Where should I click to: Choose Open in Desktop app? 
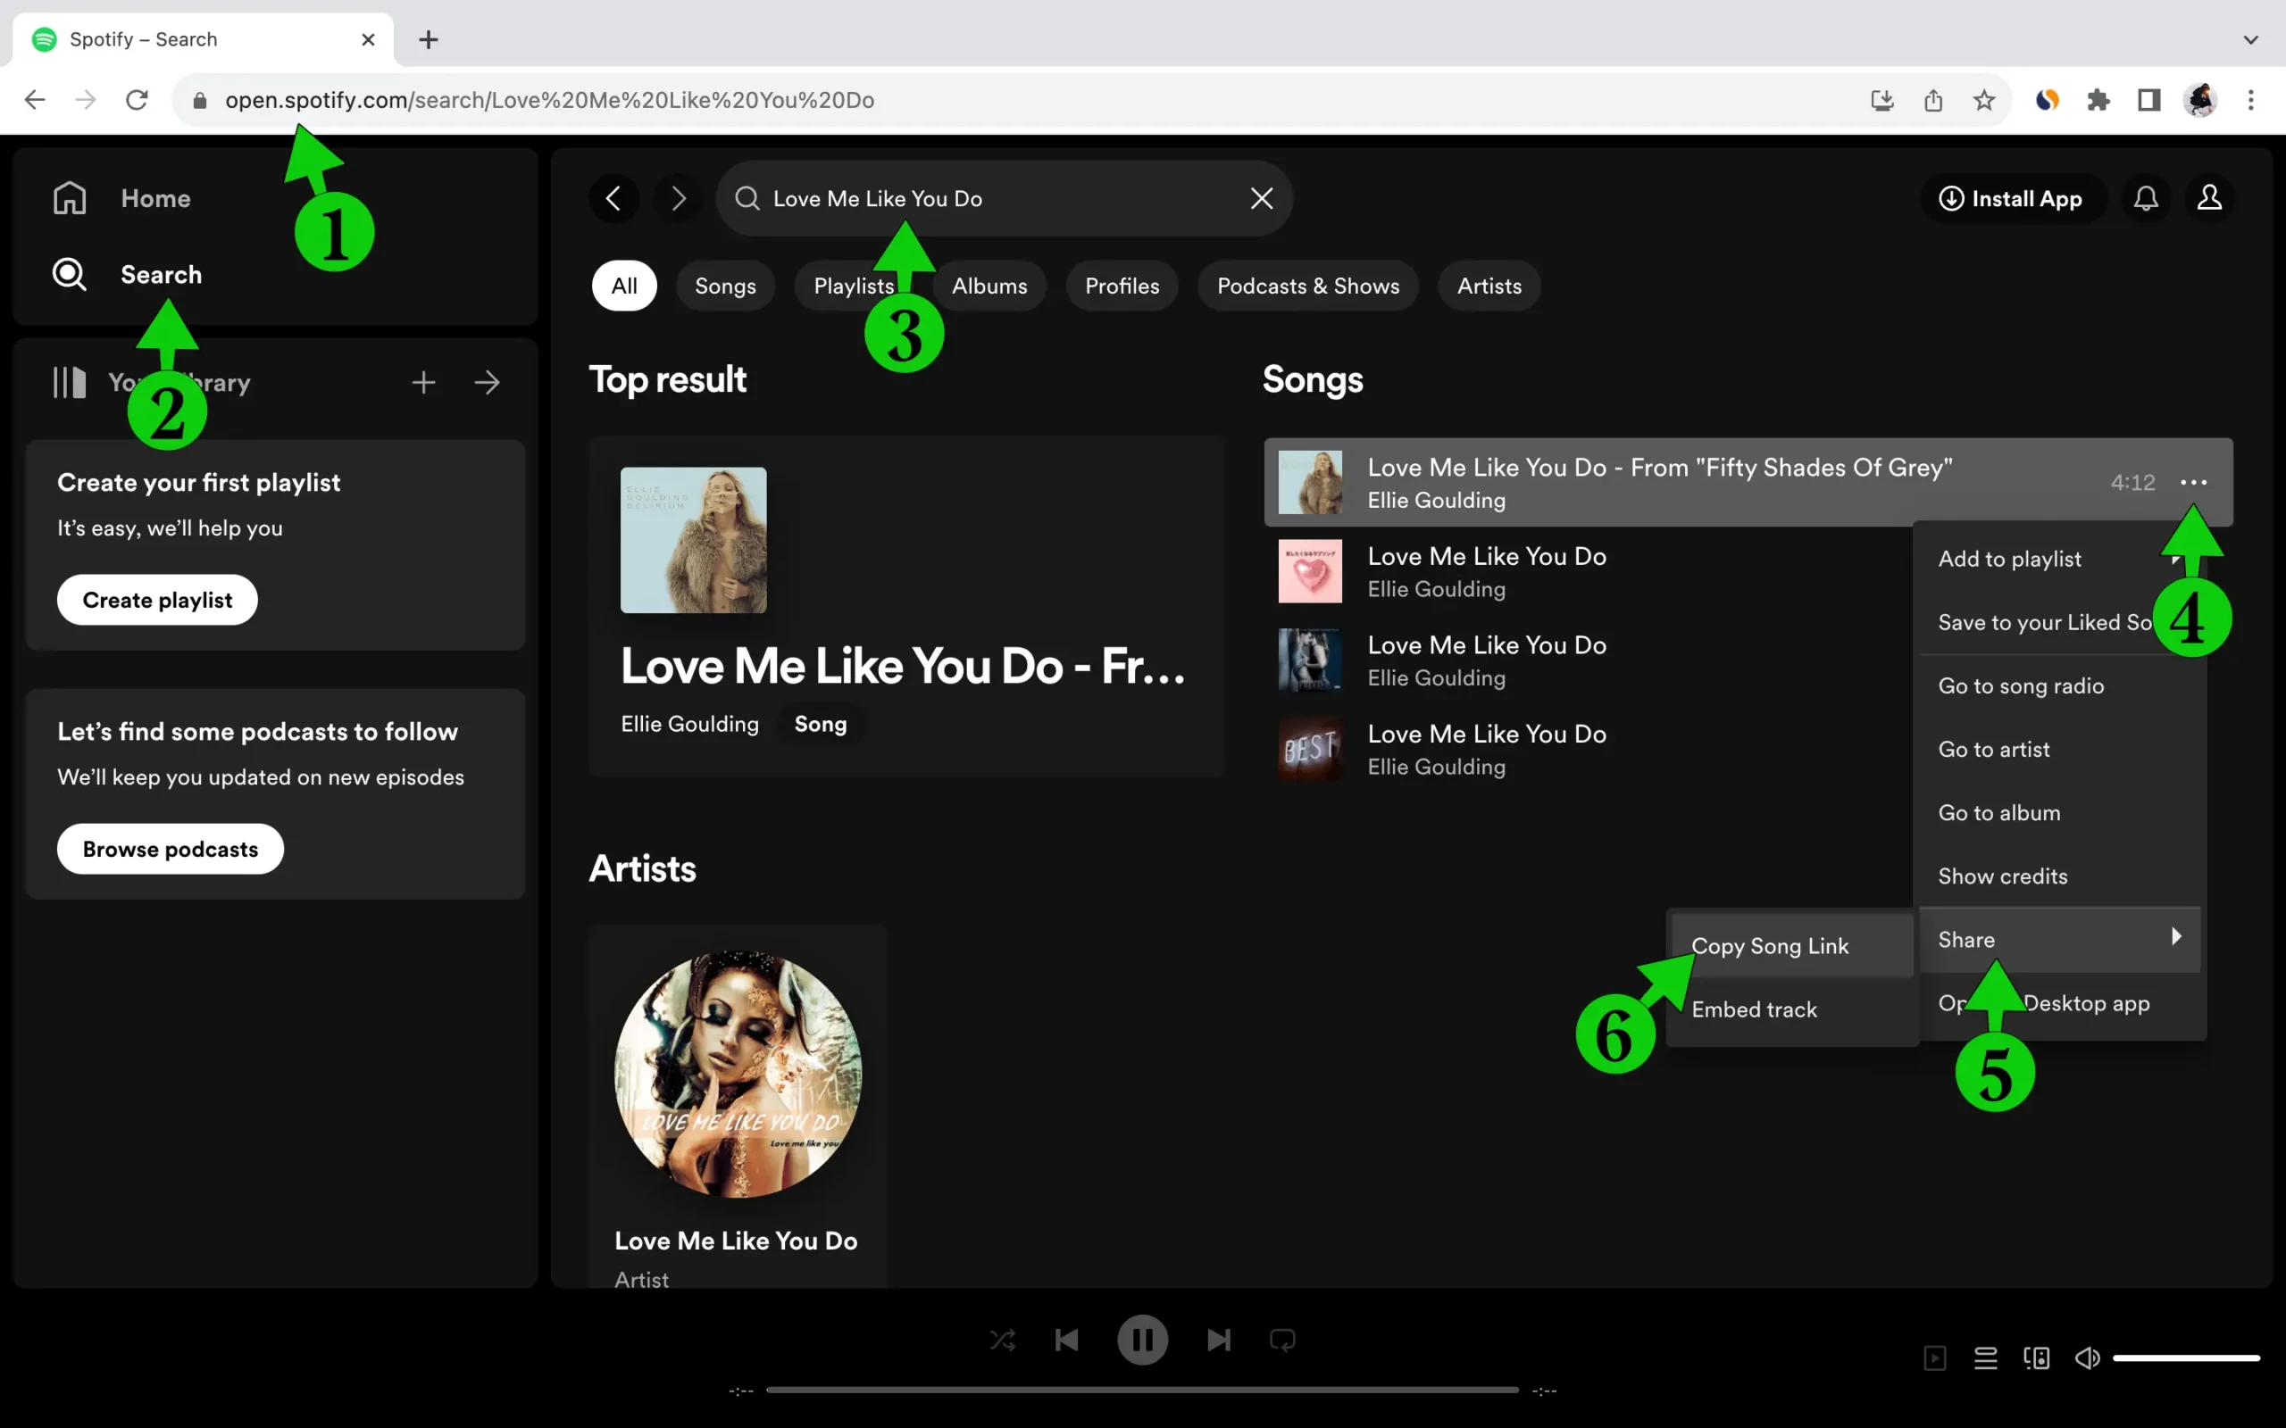click(x=2059, y=1003)
